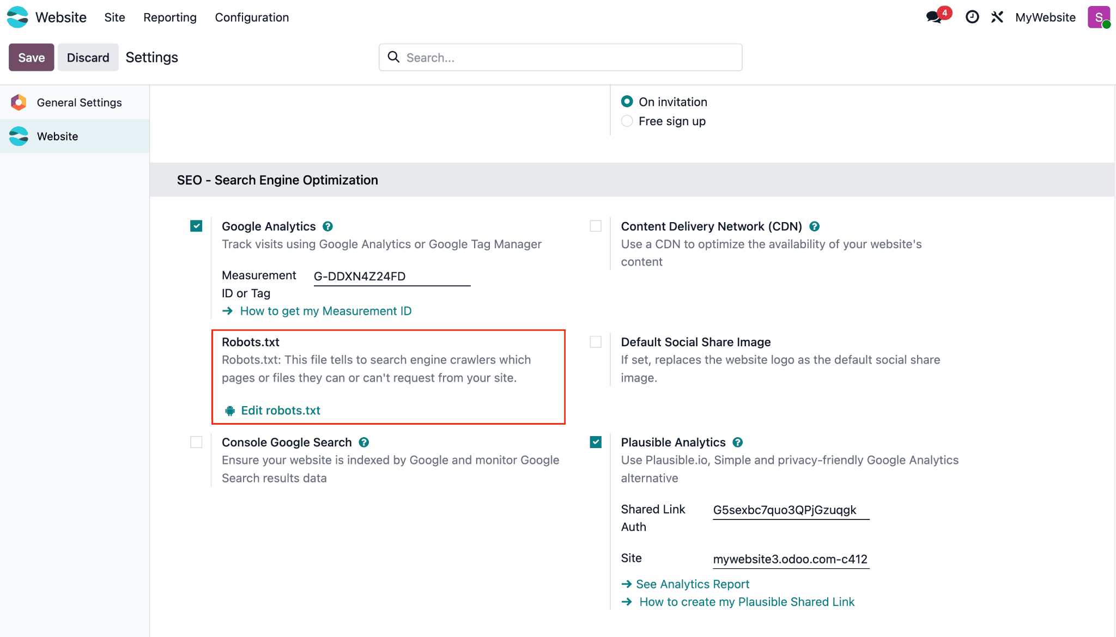
Task: Enable Console Google Search checkbox
Action: 196,442
